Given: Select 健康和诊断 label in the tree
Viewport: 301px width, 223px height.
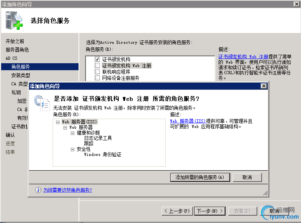Looking at the screenshot, I should pos(88,133).
